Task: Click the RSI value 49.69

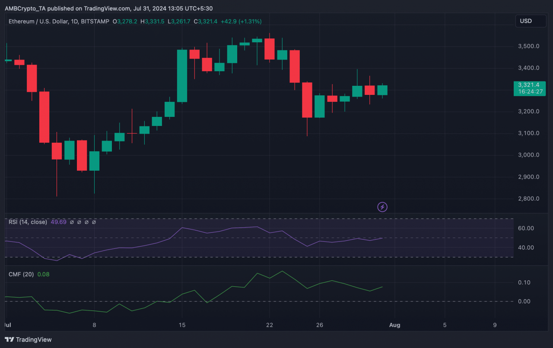Action: click(59, 222)
